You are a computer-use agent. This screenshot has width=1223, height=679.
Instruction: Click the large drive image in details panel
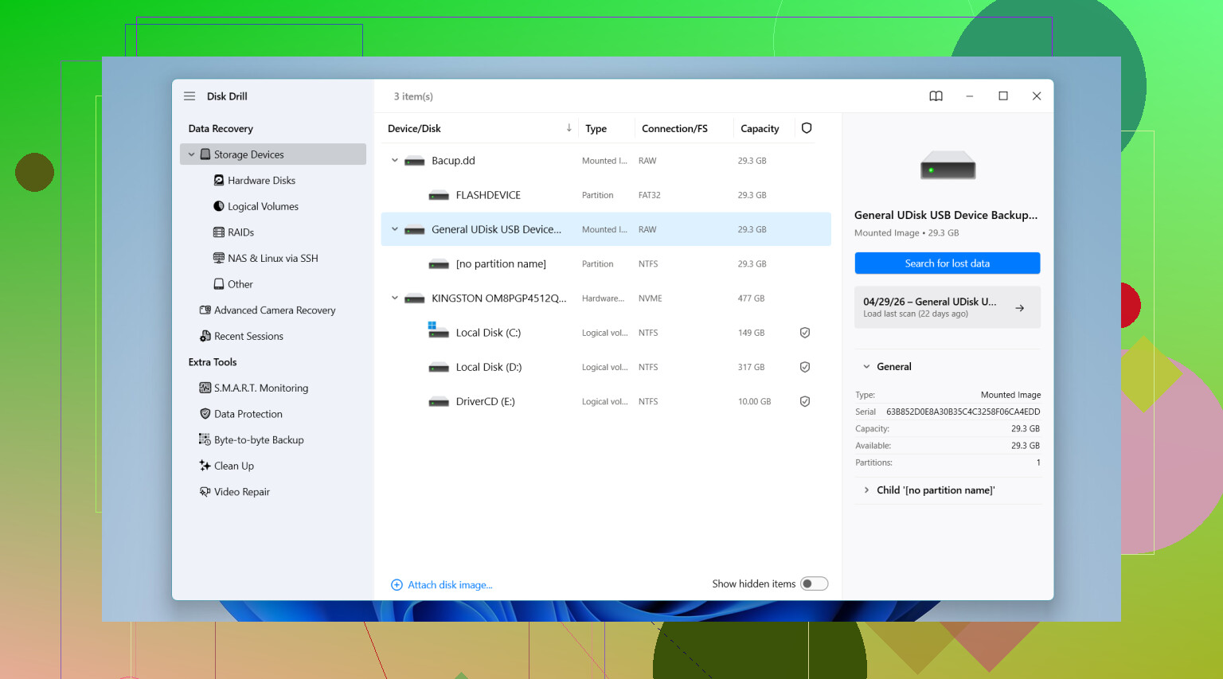coord(948,166)
